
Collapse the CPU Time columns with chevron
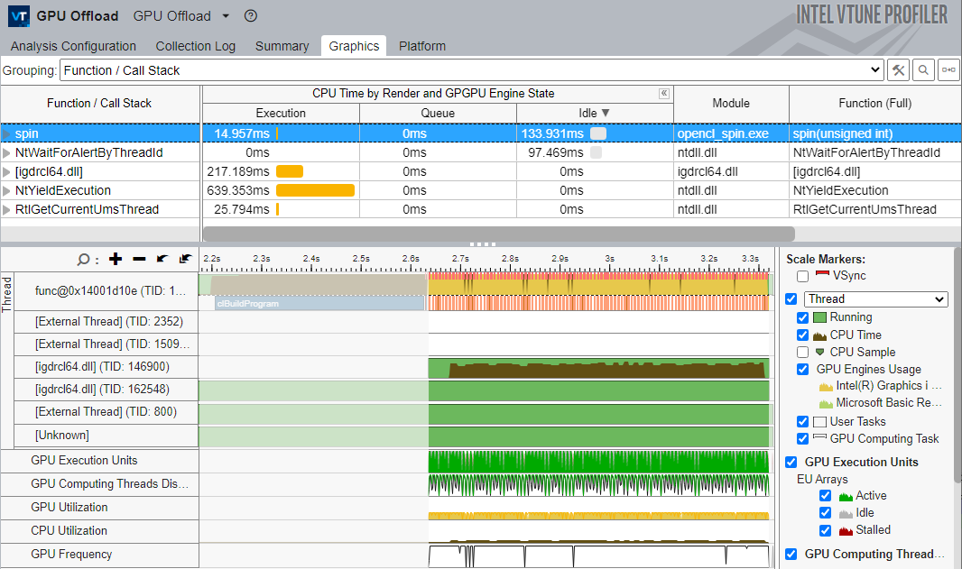664,93
